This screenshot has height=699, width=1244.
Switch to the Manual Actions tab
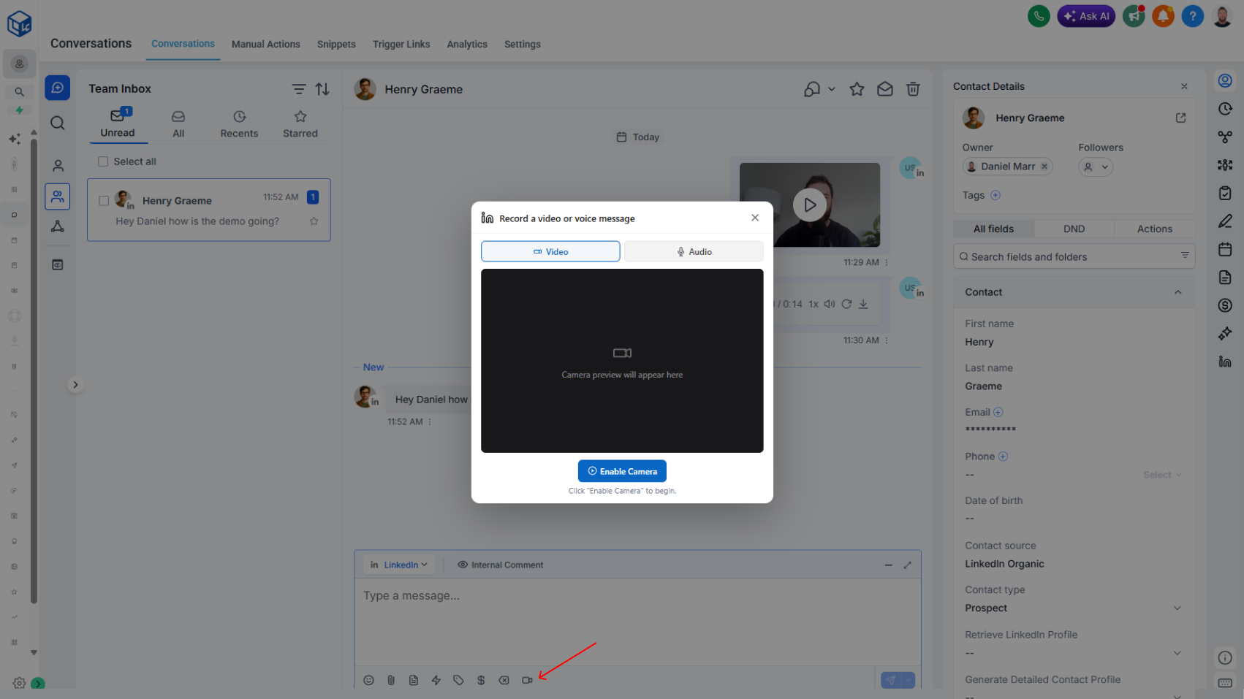click(266, 45)
